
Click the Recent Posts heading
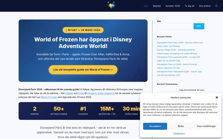point(164,36)
